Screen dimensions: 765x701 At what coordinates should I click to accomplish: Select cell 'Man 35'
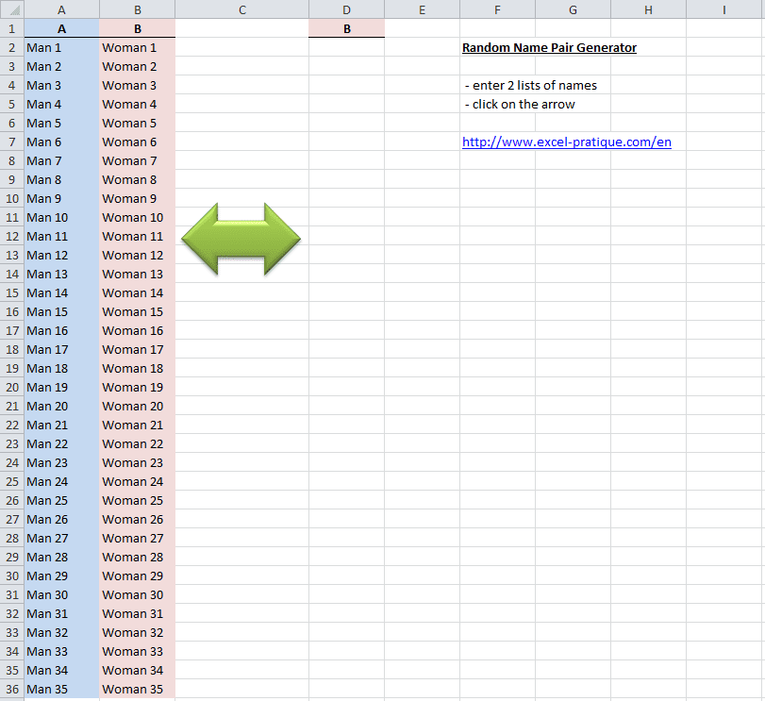(61, 690)
